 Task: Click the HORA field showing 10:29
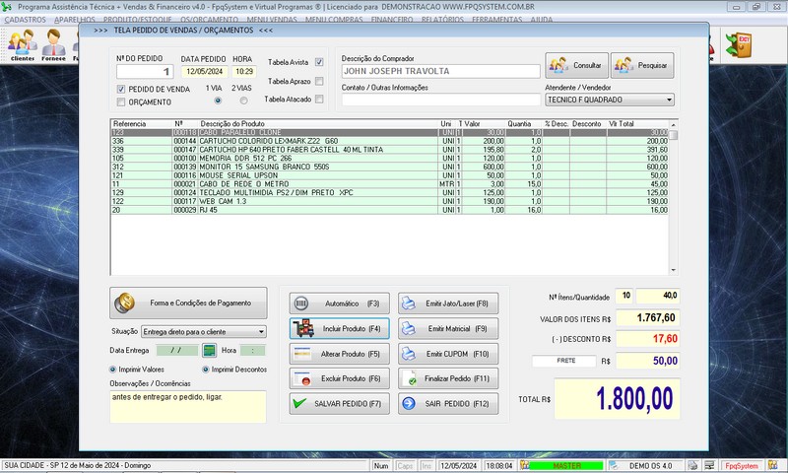[244, 71]
